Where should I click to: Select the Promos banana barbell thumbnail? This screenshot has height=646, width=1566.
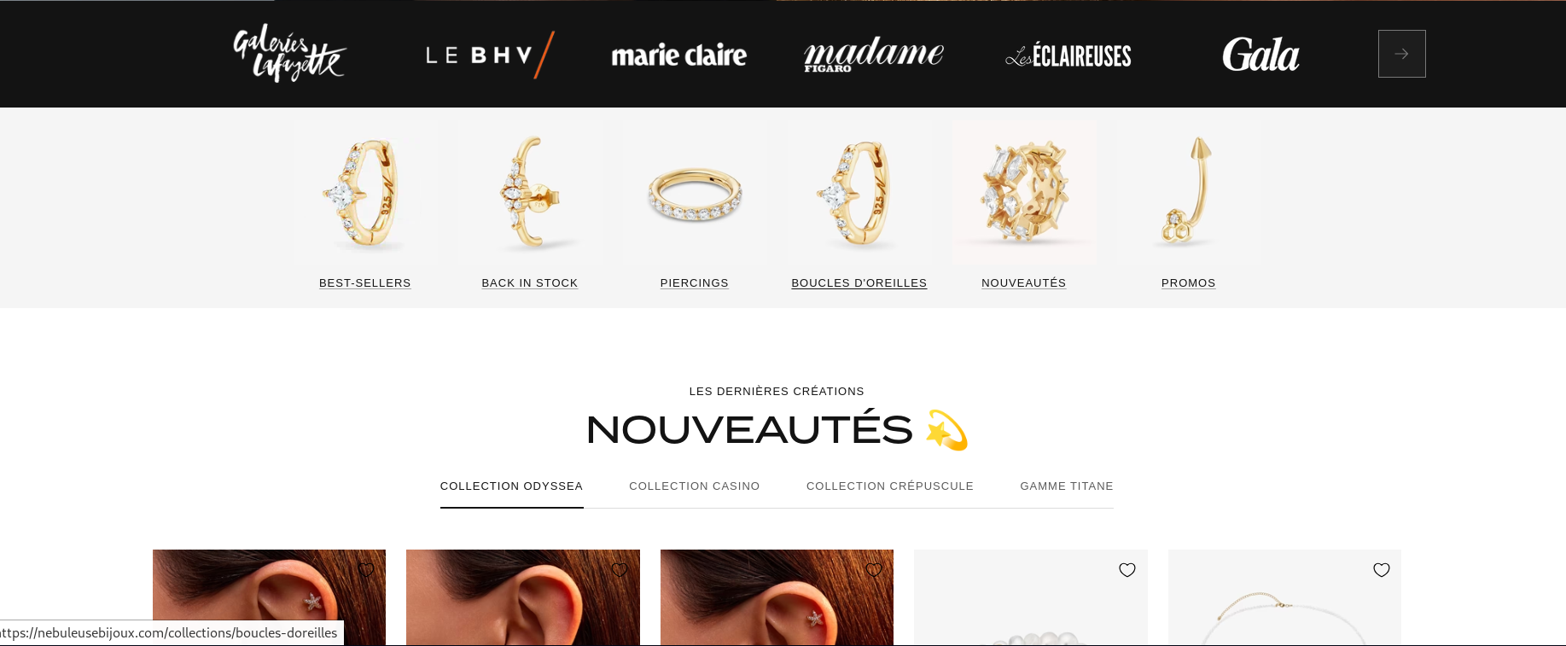(x=1189, y=192)
